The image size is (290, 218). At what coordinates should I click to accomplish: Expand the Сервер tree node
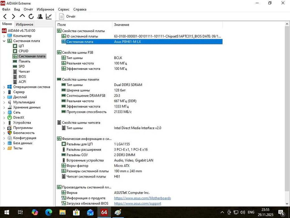(x=4, y=92)
